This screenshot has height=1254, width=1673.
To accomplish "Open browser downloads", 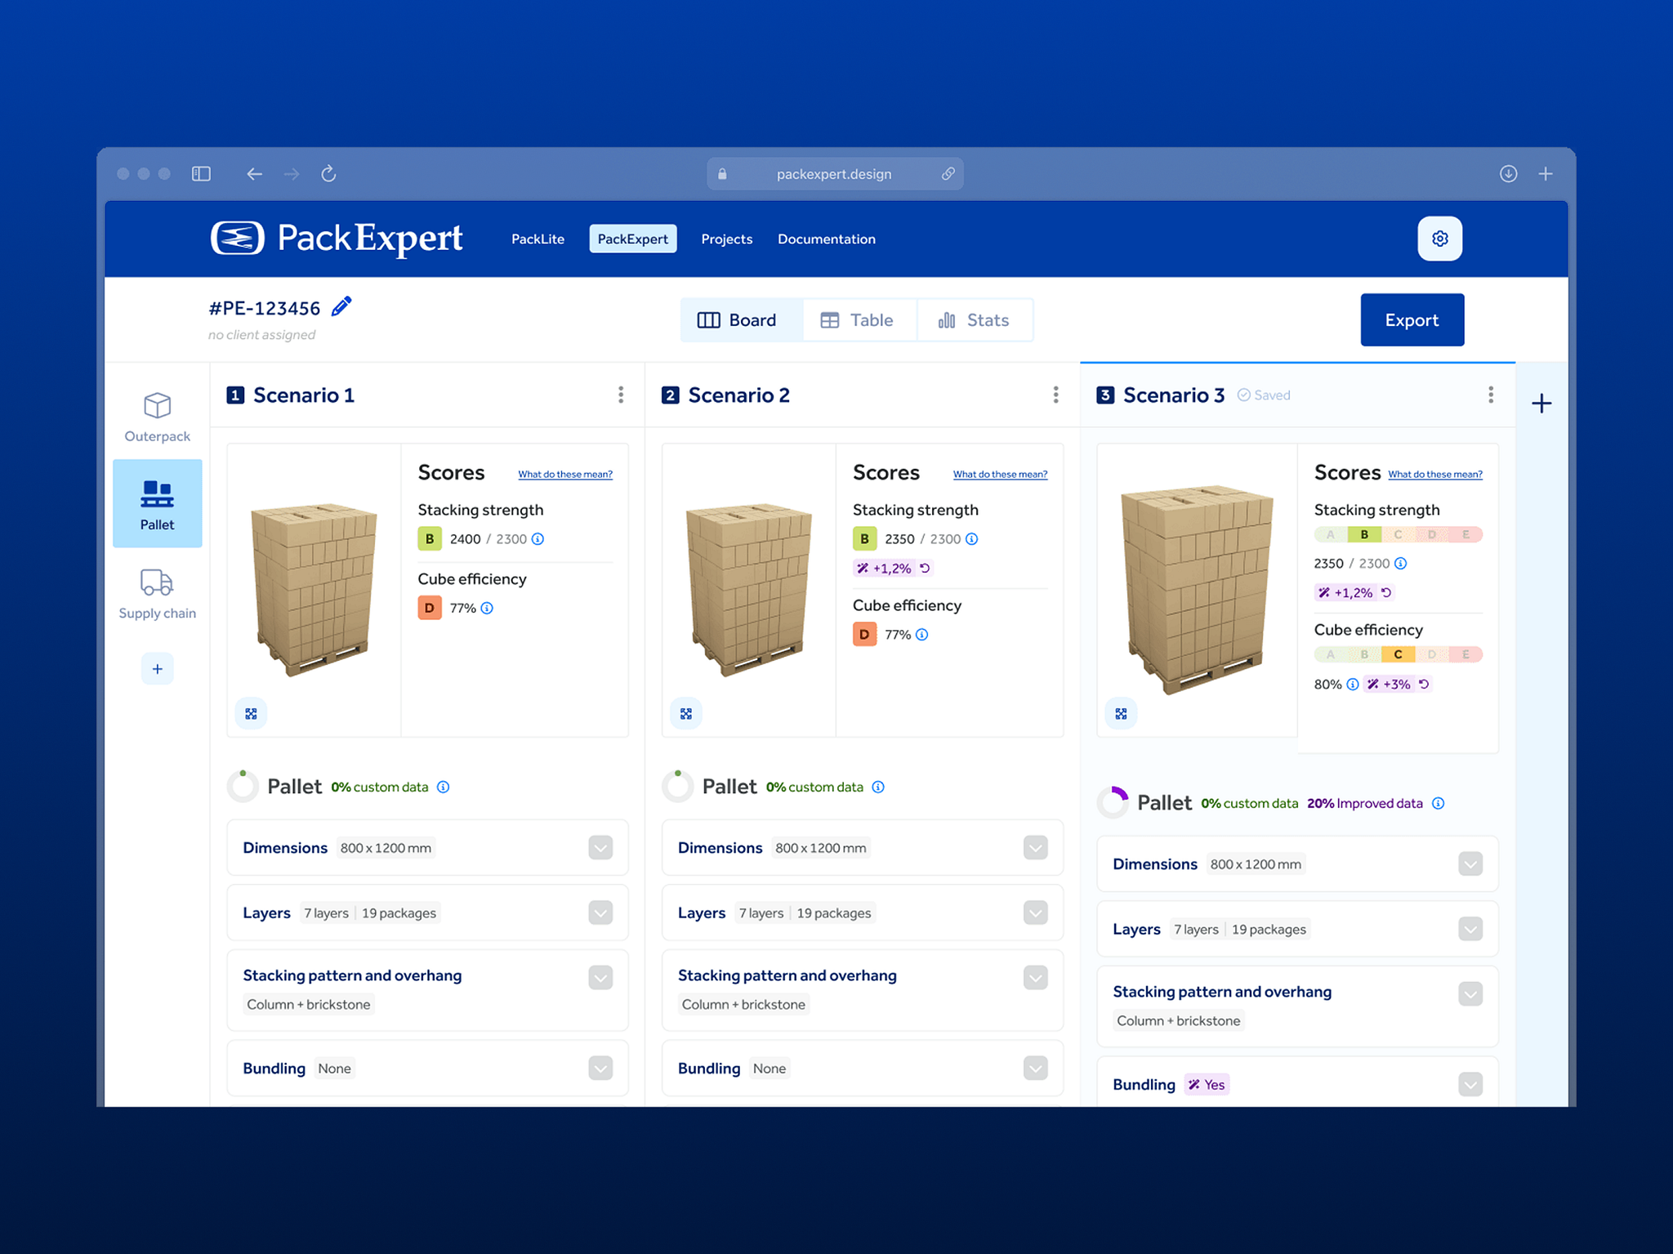I will click(x=1508, y=174).
